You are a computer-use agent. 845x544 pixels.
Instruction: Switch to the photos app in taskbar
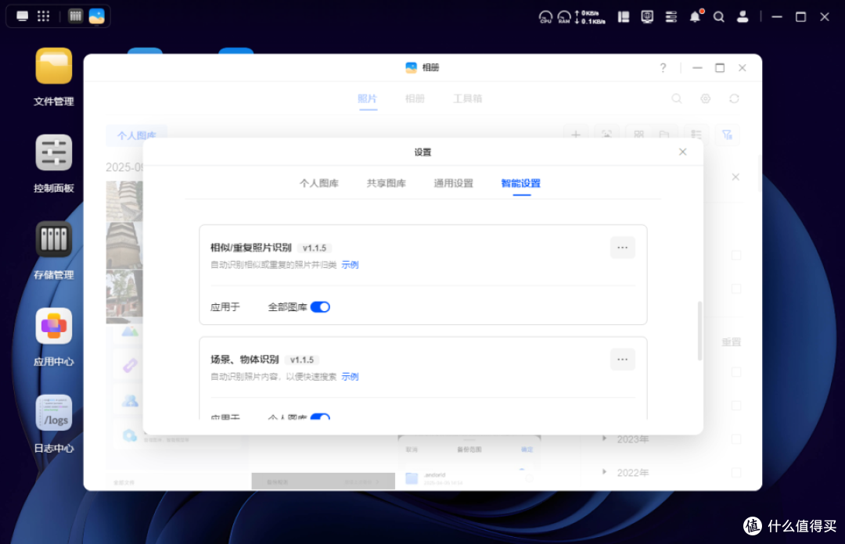point(97,16)
